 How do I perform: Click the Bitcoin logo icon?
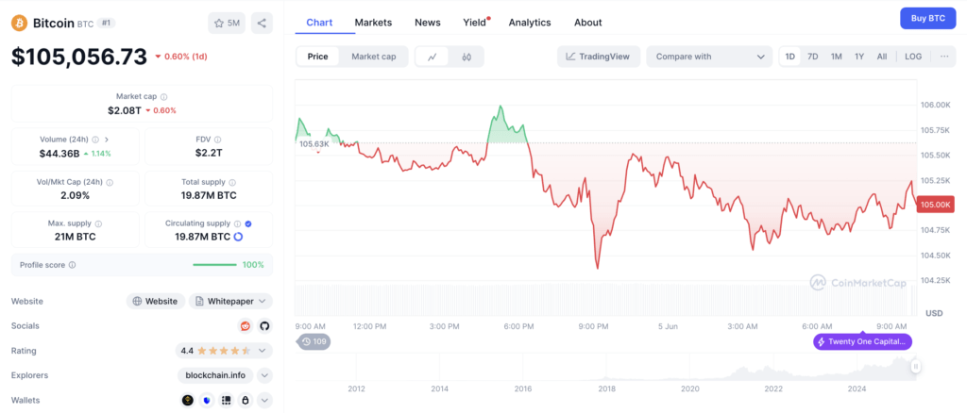pyautogui.click(x=19, y=24)
